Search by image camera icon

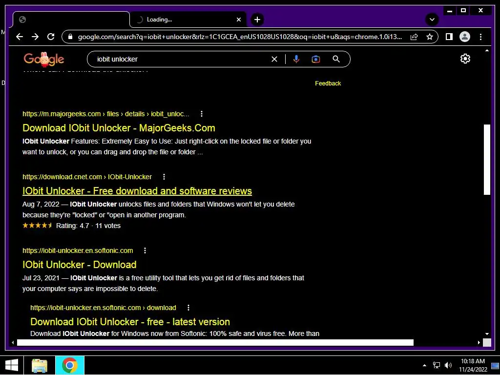click(316, 59)
